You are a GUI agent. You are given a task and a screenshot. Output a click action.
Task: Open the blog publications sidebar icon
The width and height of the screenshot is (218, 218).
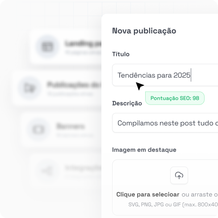pyautogui.click(x=29, y=88)
